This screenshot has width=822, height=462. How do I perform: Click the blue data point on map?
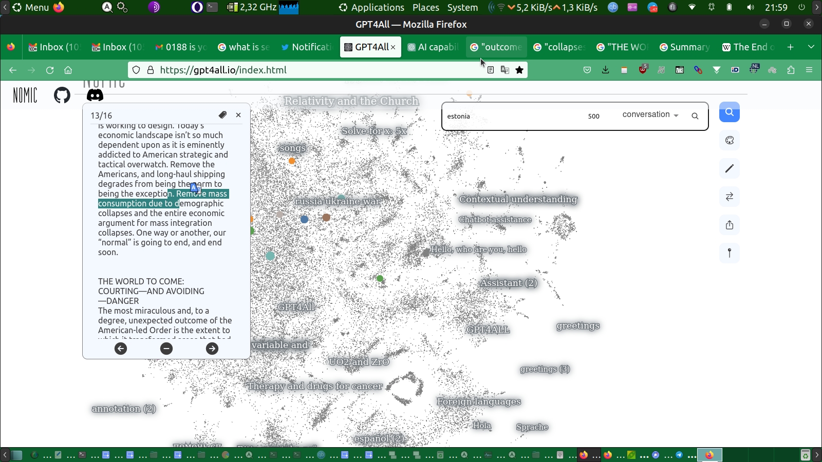pyautogui.click(x=304, y=219)
